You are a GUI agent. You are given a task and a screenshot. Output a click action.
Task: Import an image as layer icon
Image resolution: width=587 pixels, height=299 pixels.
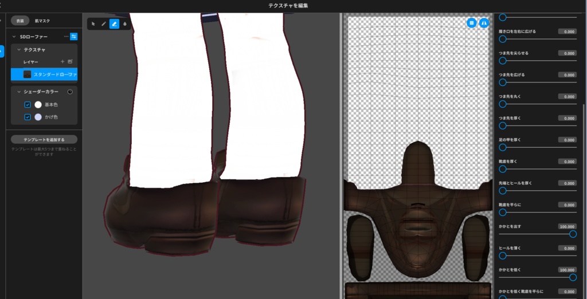coord(70,62)
